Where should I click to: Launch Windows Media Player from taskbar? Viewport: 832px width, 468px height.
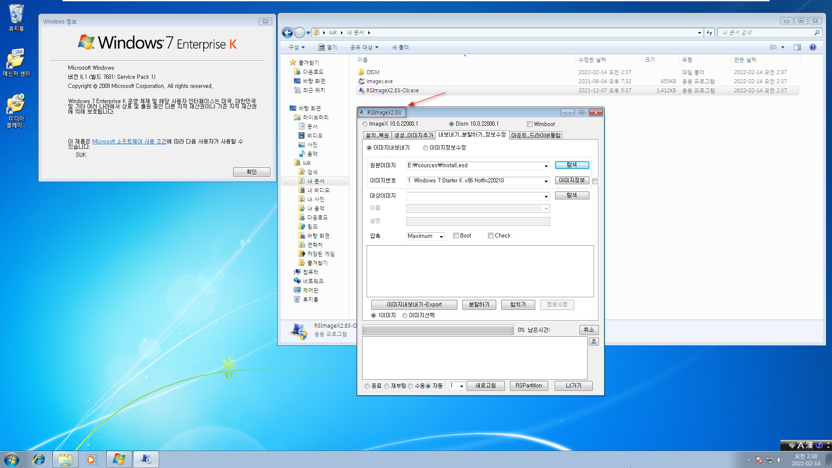[x=91, y=459]
